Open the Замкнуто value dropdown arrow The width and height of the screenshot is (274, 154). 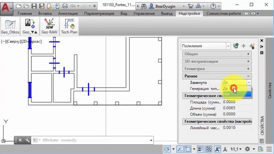249,82
